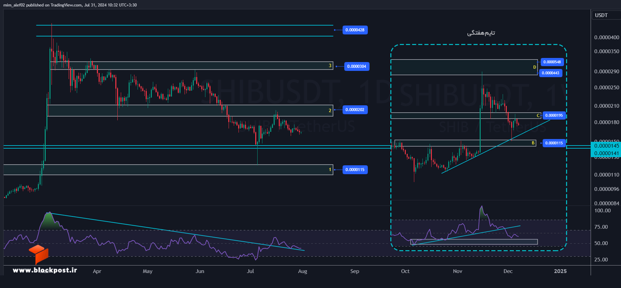Click the USDT currency label

601,15
